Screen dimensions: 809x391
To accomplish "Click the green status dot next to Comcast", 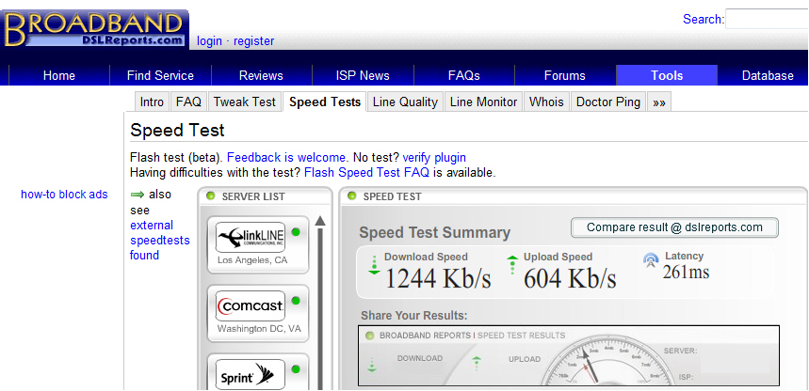I will [296, 301].
